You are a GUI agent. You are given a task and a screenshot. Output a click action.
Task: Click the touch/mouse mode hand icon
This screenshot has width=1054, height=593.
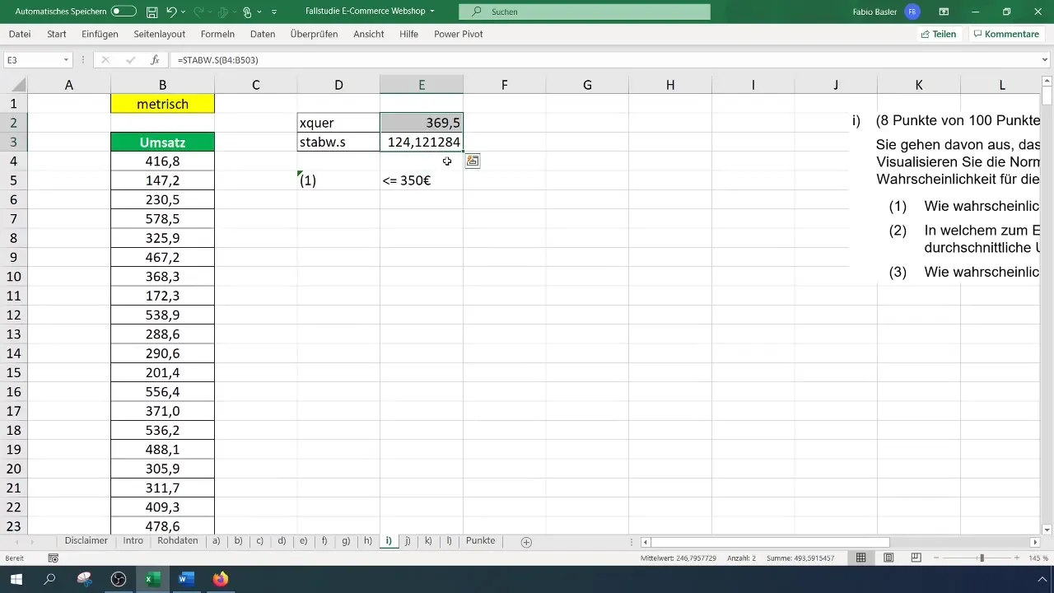coord(246,12)
